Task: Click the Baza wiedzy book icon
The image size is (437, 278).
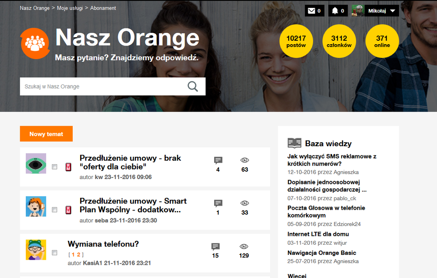Action: click(x=294, y=143)
